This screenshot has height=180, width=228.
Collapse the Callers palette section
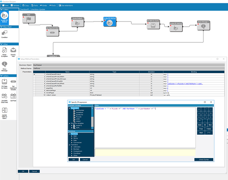point(1,9)
